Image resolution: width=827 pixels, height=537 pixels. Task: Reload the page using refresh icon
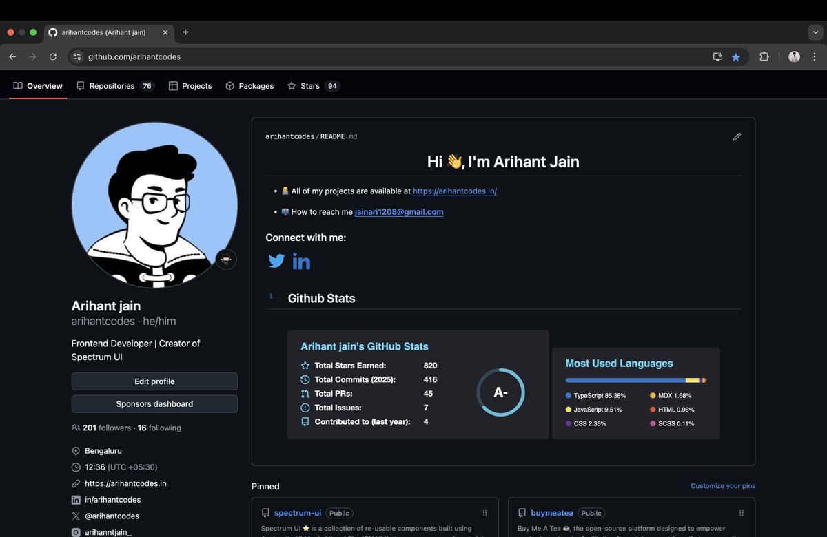point(53,56)
